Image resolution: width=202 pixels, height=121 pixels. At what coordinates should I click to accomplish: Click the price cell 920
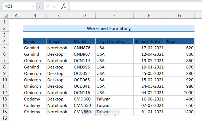coord(180,80)
